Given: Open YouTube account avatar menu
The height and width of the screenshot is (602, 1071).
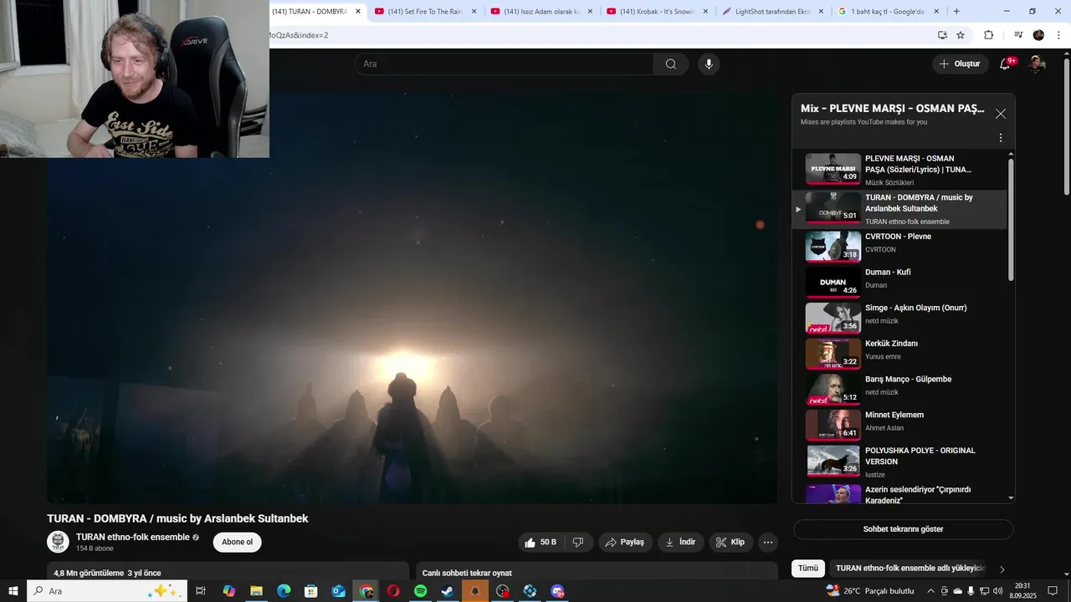Looking at the screenshot, I should coord(1037,64).
